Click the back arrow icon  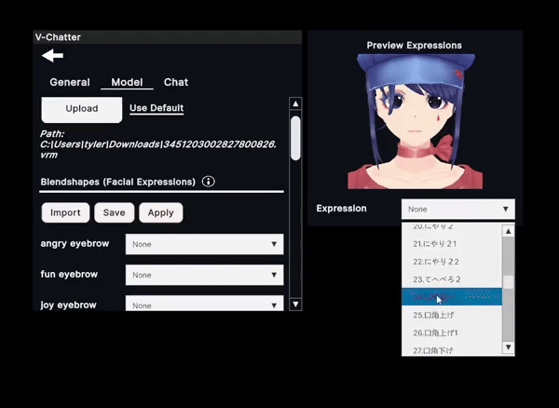click(x=52, y=56)
